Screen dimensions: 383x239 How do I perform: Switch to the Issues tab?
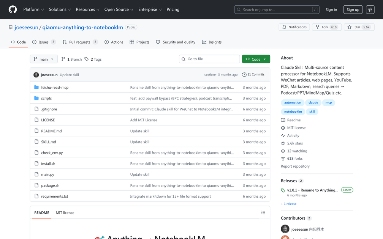tap(44, 42)
